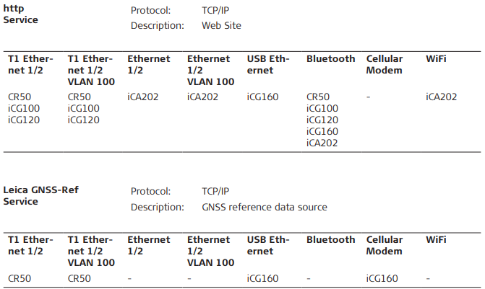This screenshot has width=485, height=289.
Task: Select "GNSS reference data source" description text
Action: pyautogui.click(x=265, y=207)
